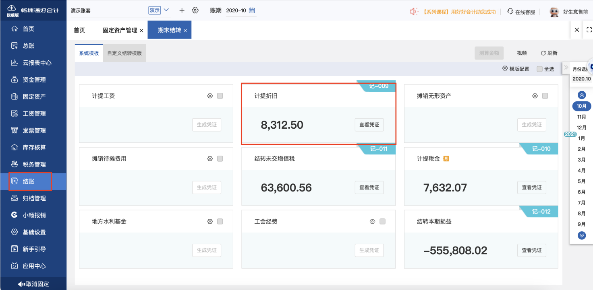
Task: Click 取消固定 to unpin the sidebar
Action: tap(34, 284)
